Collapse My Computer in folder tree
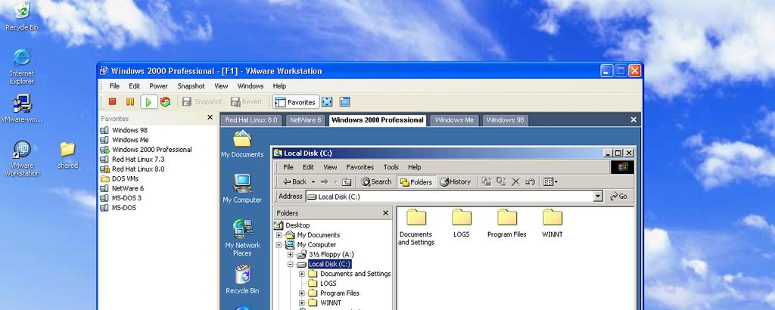The width and height of the screenshot is (775, 310). (x=279, y=245)
